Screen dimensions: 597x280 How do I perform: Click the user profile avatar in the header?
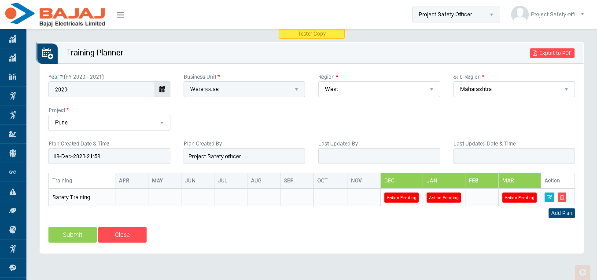[x=520, y=14]
